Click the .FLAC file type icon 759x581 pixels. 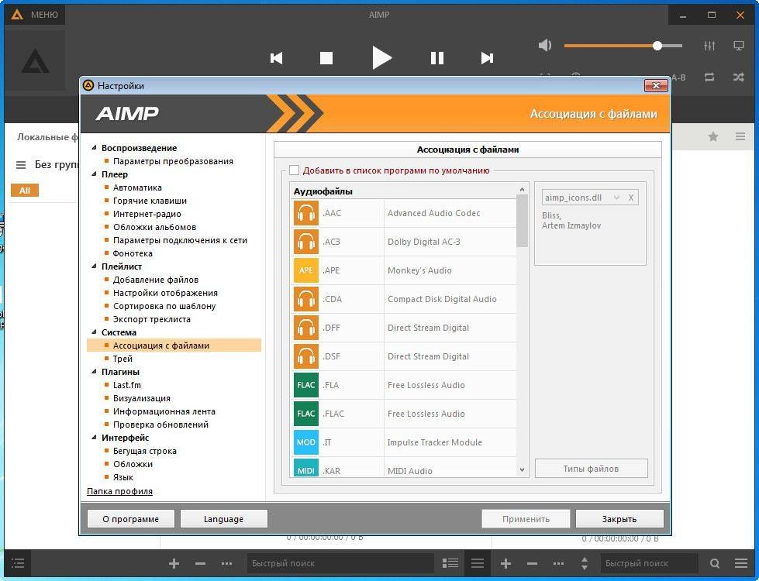click(x=306, y=414)
